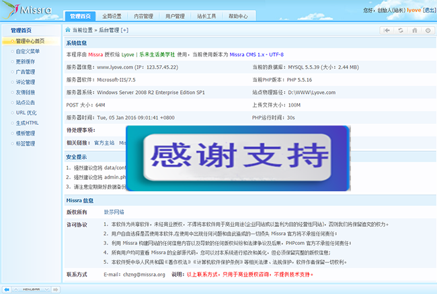
Task: Select URL 优化 in the sidebar
Action: 26,113
